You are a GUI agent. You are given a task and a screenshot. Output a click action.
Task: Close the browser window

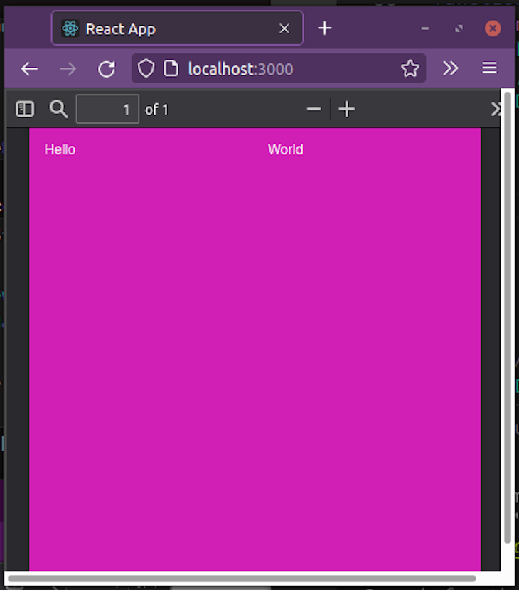[493, 28]
